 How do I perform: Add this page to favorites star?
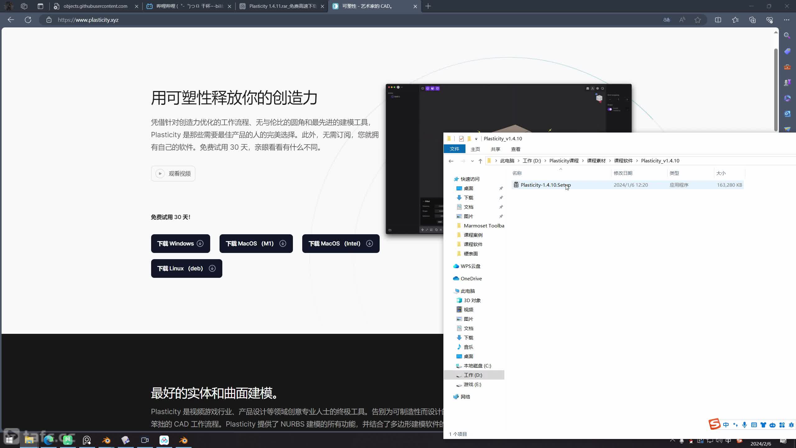698,20
